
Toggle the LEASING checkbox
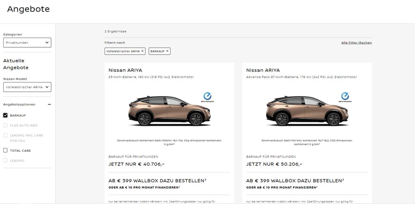pos(5,160)
